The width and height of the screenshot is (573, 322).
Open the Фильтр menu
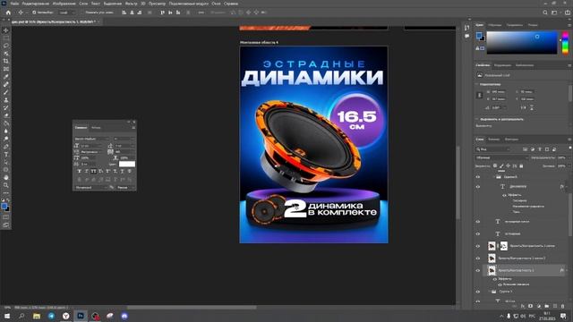click(x=132, y=4)
